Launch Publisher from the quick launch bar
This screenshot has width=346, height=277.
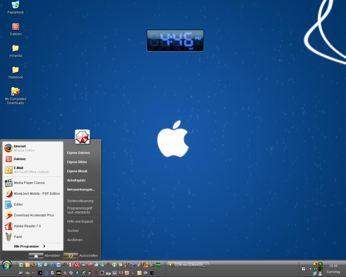click(x=40, y=265)
